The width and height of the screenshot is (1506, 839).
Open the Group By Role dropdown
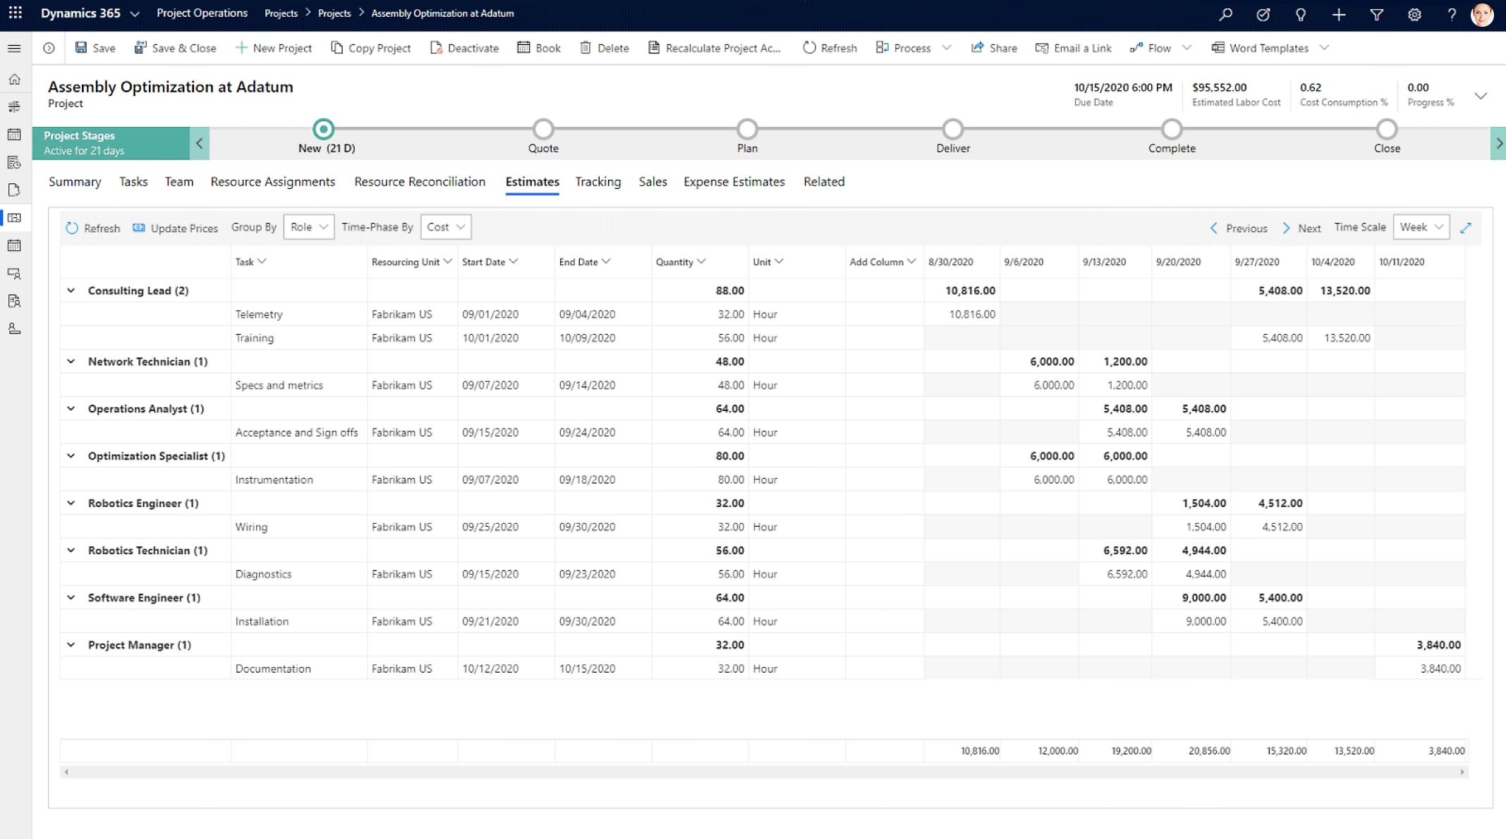coord(309,227)
